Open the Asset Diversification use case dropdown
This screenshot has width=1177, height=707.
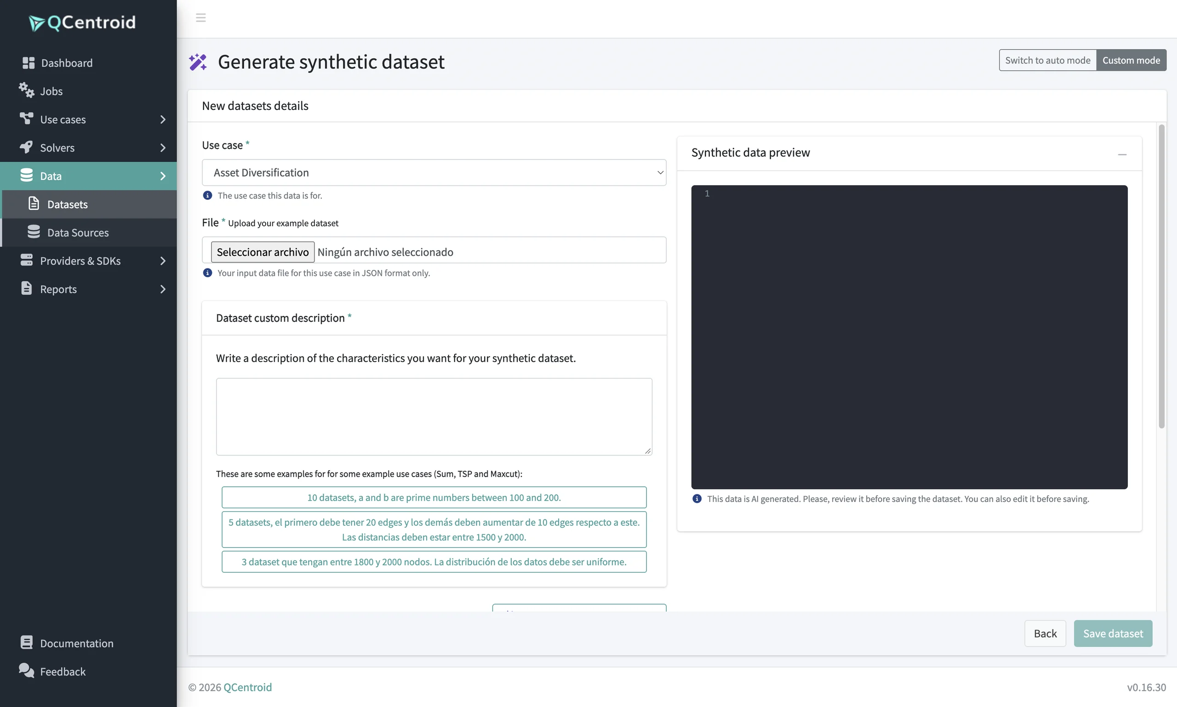click(x=434, y=172)
